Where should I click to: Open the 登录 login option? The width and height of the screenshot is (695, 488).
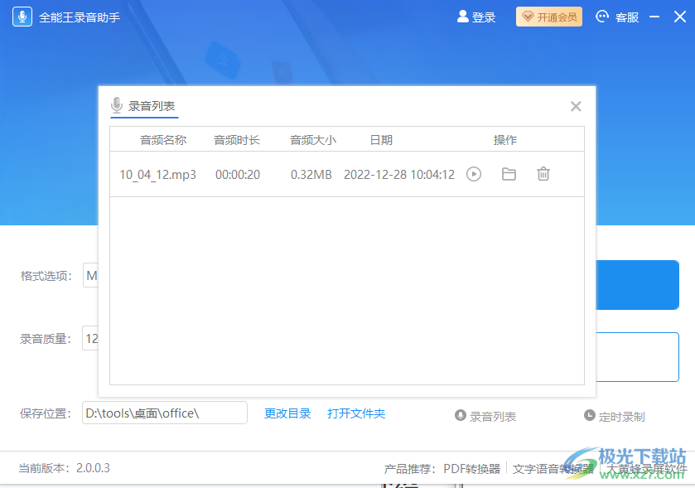coord(476,17)
